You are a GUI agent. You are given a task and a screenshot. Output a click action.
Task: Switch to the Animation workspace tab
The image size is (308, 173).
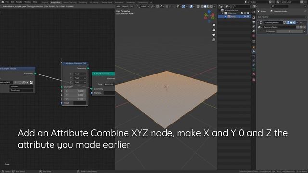[x=119, y=2]
